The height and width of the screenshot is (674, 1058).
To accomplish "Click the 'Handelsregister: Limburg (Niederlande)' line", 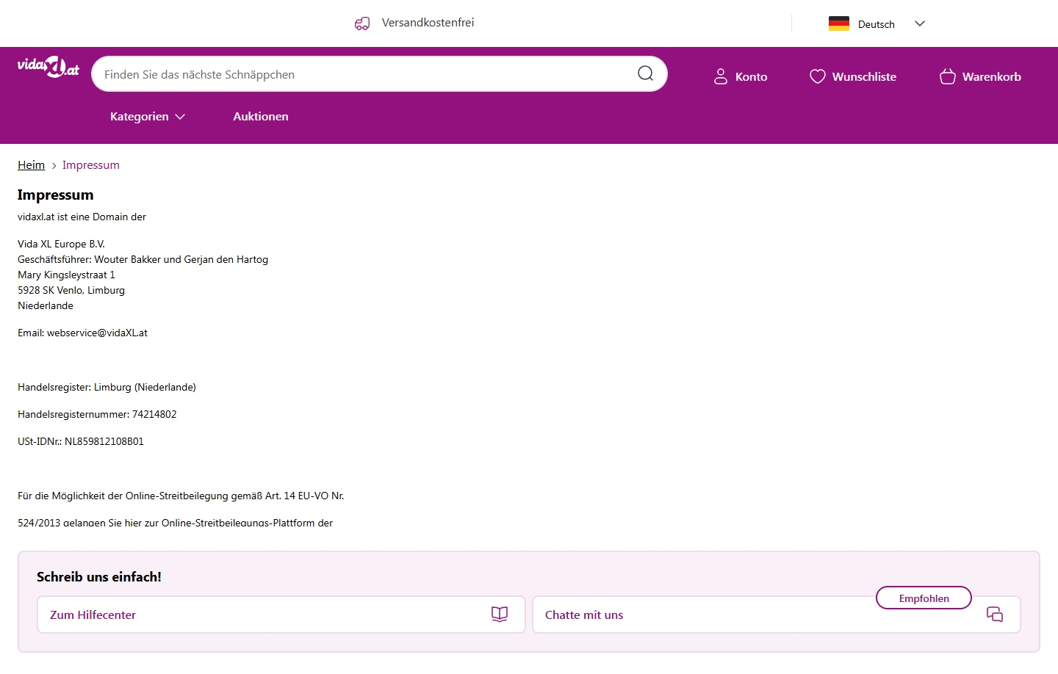I will point(107,387).
